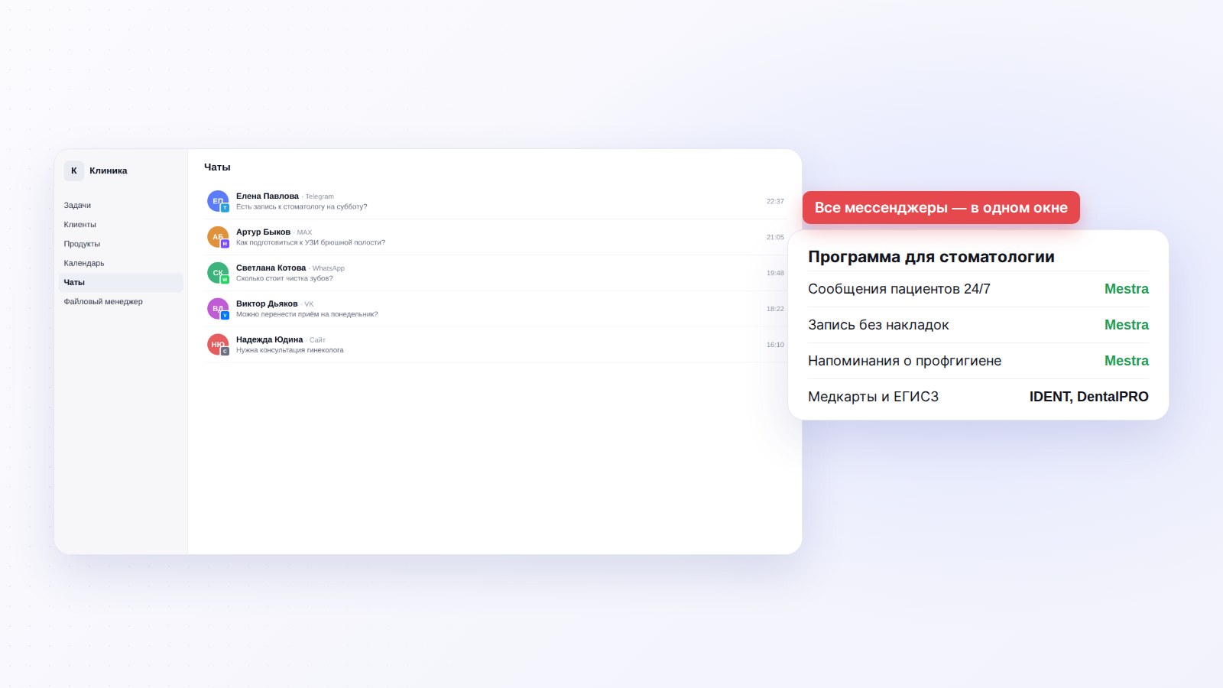Click the Telegram source label
Image resolution: width=1223 pixels, height=688 pixels.
tap(320, 196)
